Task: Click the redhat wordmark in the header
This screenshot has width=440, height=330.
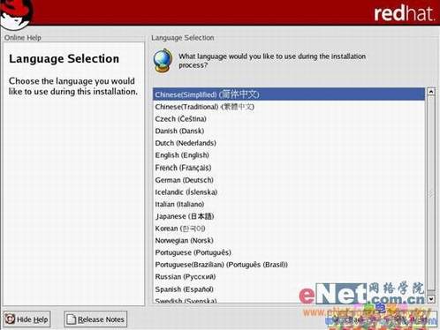Action: coord(404,13)
